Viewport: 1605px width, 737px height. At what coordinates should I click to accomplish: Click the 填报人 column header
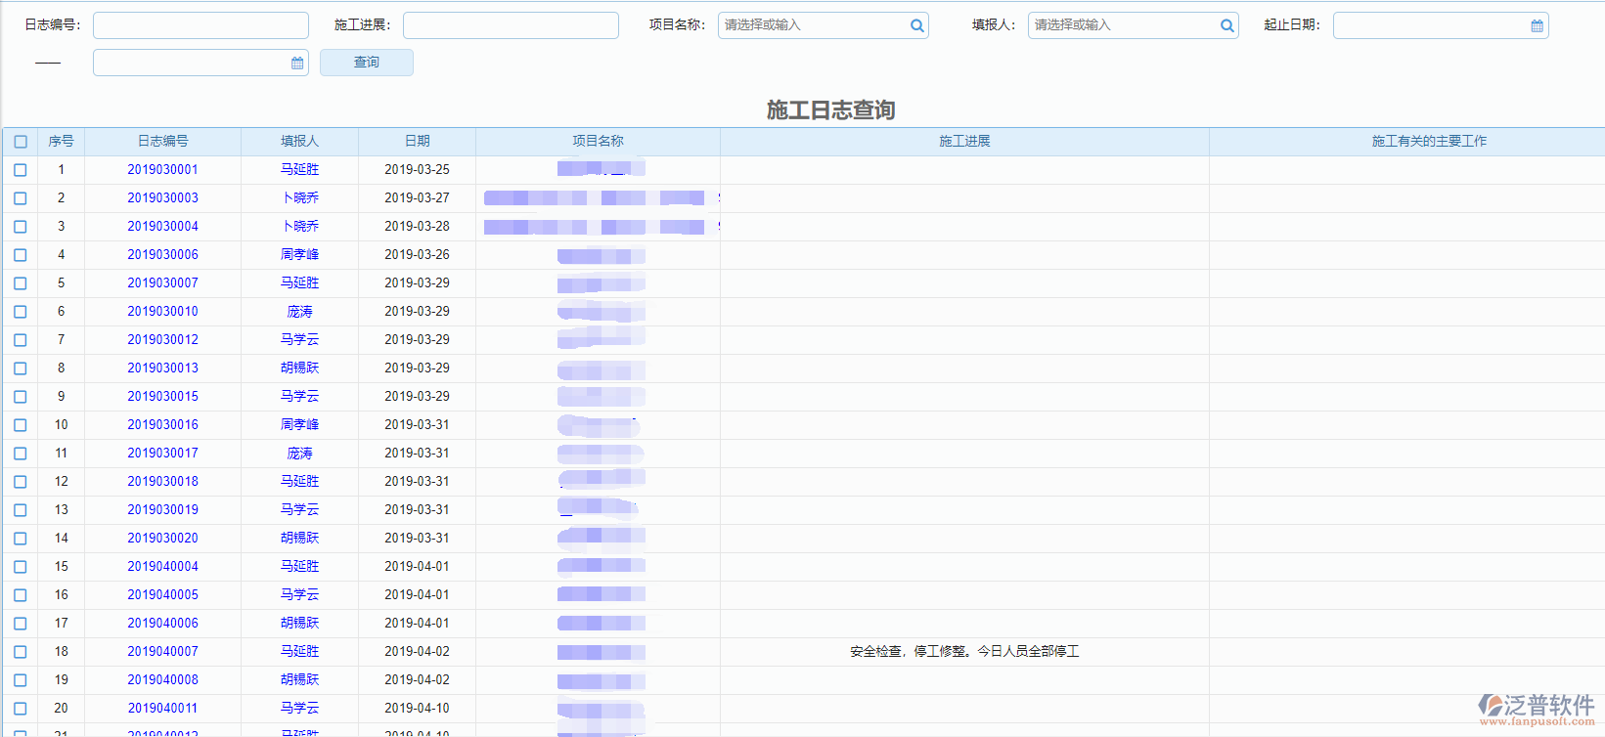pos(299,142)
